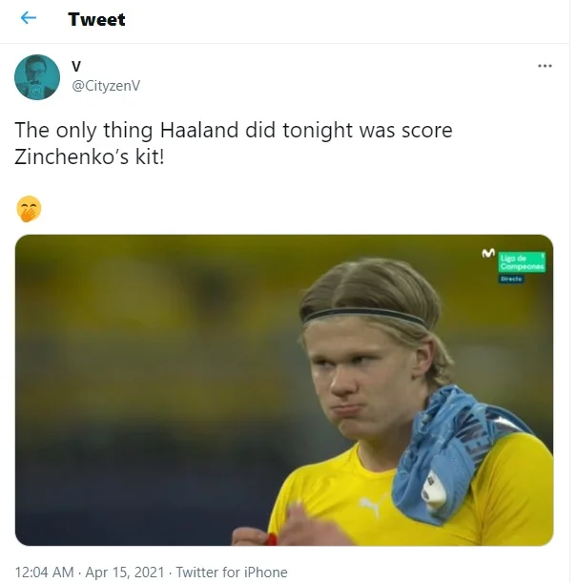Open the three-dot more options menu
The width and height of the screenshot is (577, 583).
point(545,66)
